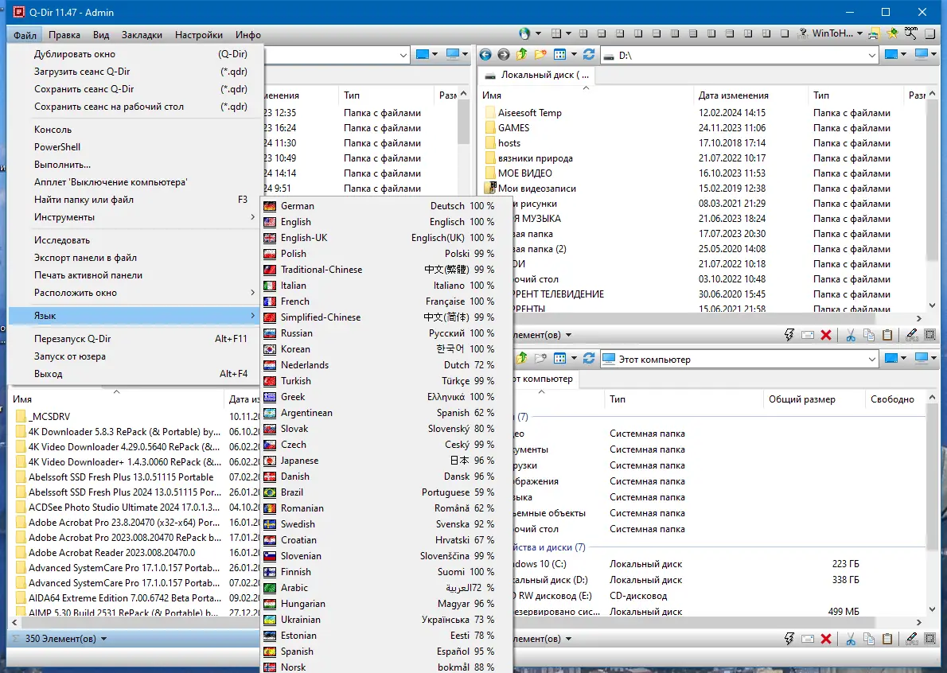
Task: Click the printer icon in main toolbar
Action: click(874, 33)
